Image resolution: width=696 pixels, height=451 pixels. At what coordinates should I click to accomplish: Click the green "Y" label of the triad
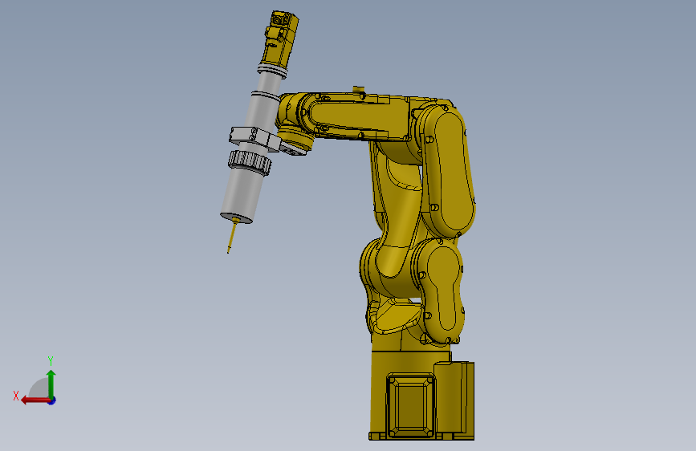coord(51,360)
